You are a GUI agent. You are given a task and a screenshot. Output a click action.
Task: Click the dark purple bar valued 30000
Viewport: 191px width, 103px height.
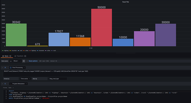click(x=166, y=35)
